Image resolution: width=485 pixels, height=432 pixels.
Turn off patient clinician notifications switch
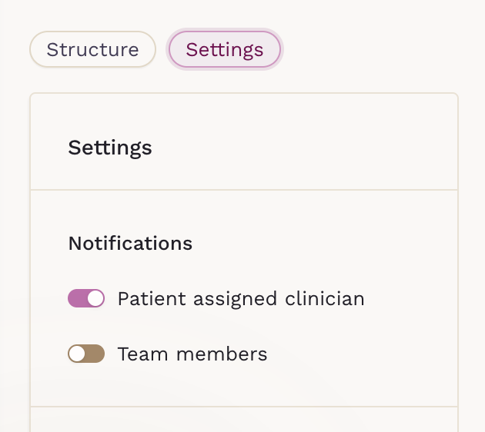pyautogui.click(x=86, y=298)
